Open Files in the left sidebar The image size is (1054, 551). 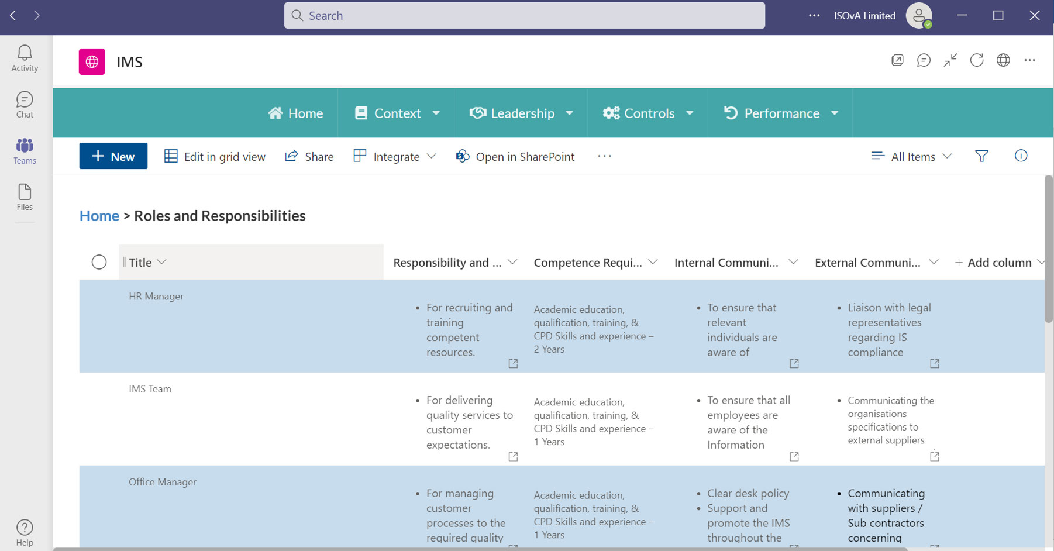coord(25,197)
